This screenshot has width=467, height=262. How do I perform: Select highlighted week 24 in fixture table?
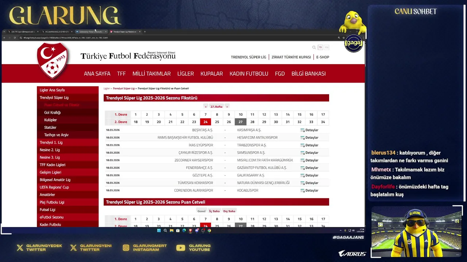(x=205, y=122)
